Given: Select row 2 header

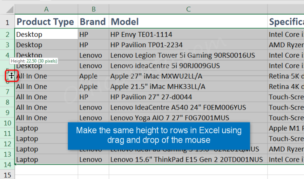Looking at the screenshot, I should [x=7, y=34].
